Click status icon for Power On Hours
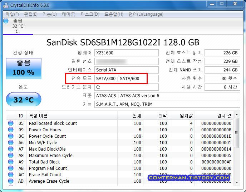 [11, 130]
